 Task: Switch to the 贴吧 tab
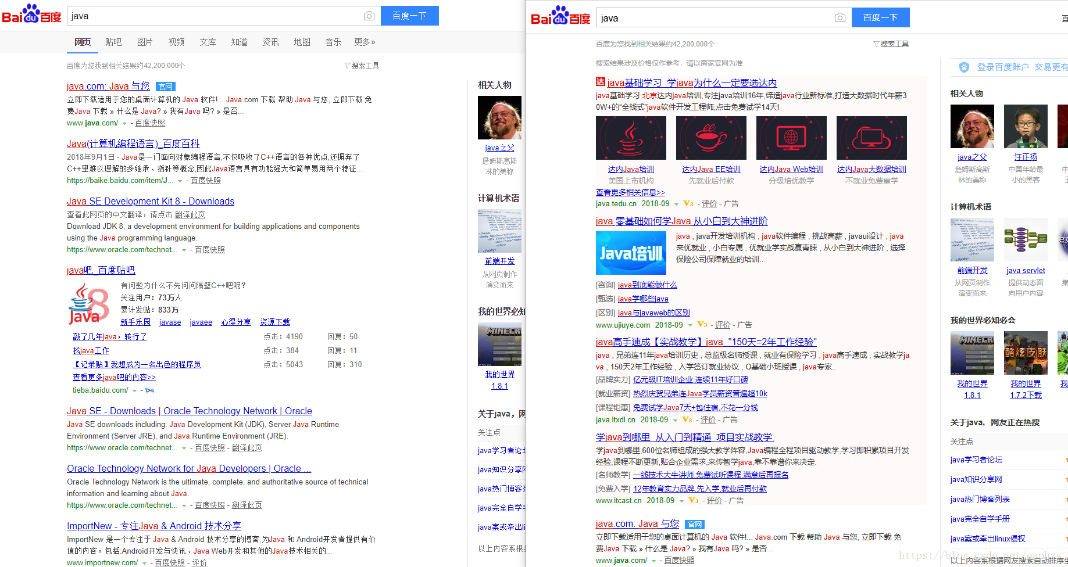pos(113,42)
